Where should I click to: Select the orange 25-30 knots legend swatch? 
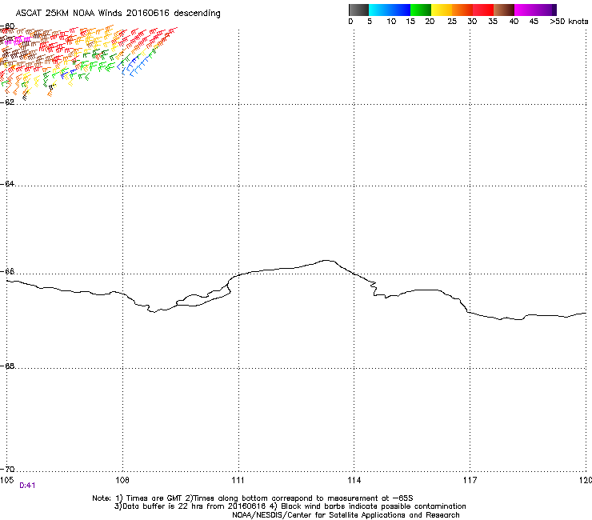pyautogui.click(x=462, y=10)
